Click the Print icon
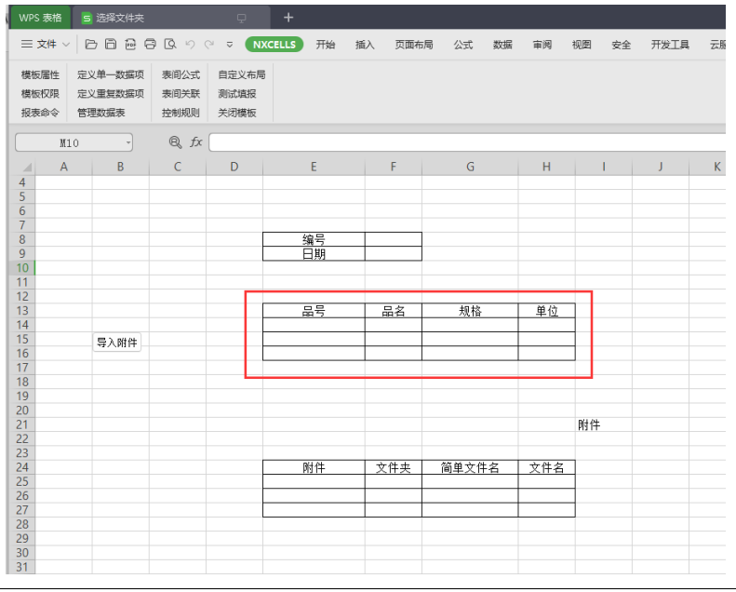This screenshot has height=592, width=736. point(150,44)
